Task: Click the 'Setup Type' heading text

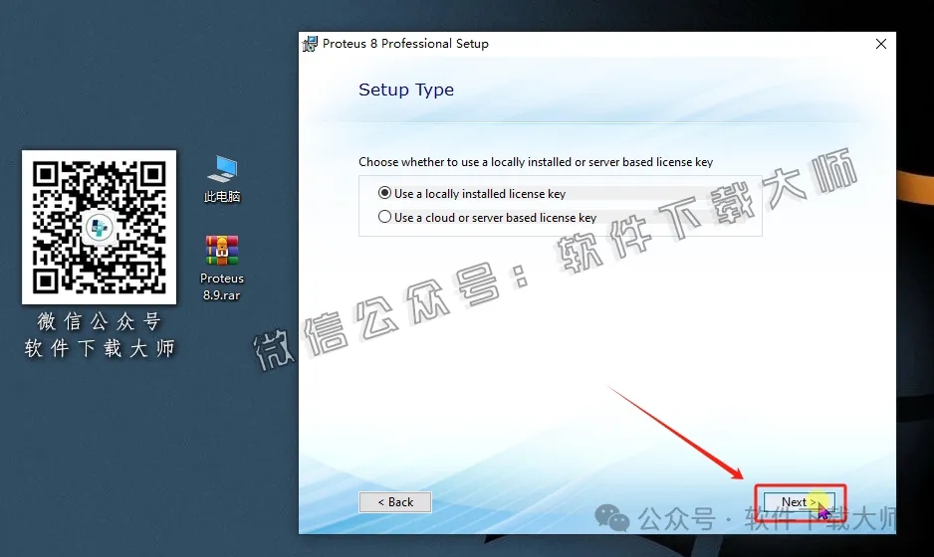Action: pyautogui.click(x=406, y=90)
